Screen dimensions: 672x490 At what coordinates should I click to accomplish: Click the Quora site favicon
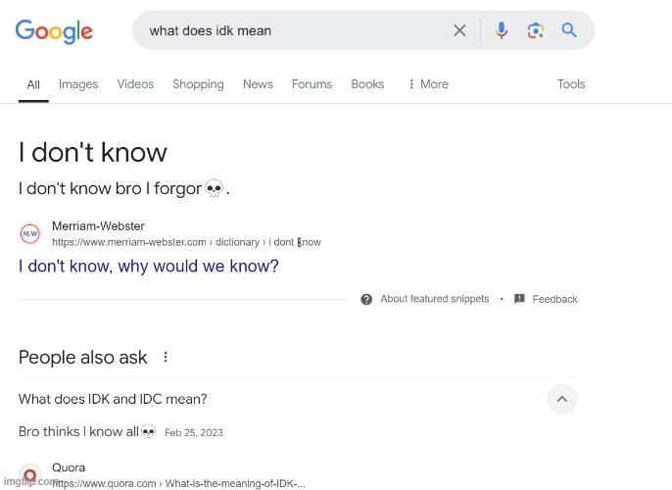pyautogui.click(x=30, y=475)
